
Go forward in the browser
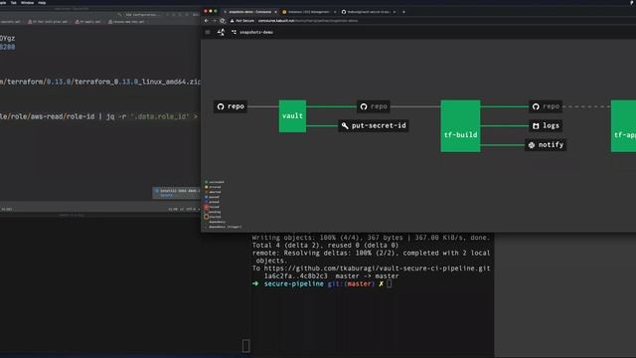(x=215, y=21)
